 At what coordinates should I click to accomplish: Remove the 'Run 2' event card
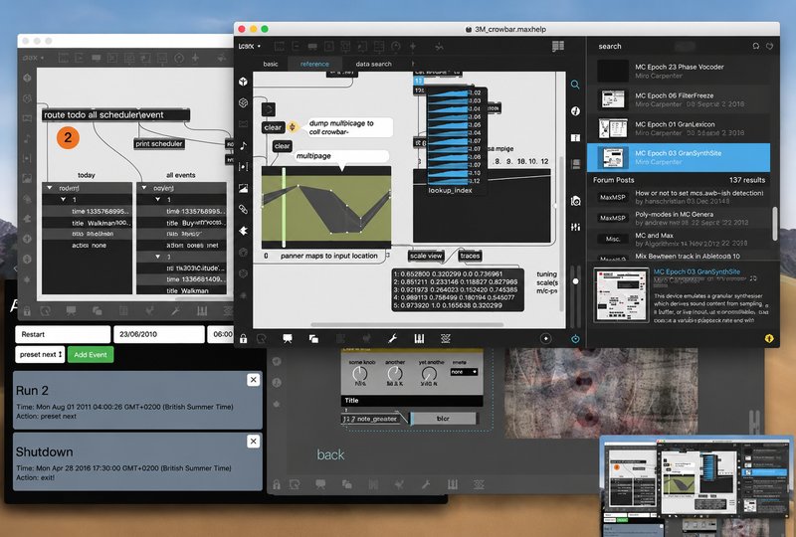pyautogui.click(x=253, y=380)
